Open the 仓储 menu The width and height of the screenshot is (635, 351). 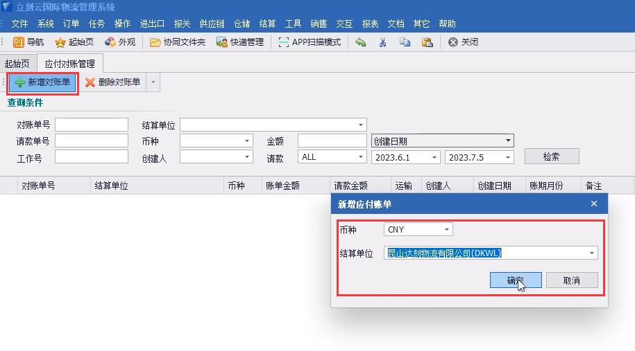242,24
